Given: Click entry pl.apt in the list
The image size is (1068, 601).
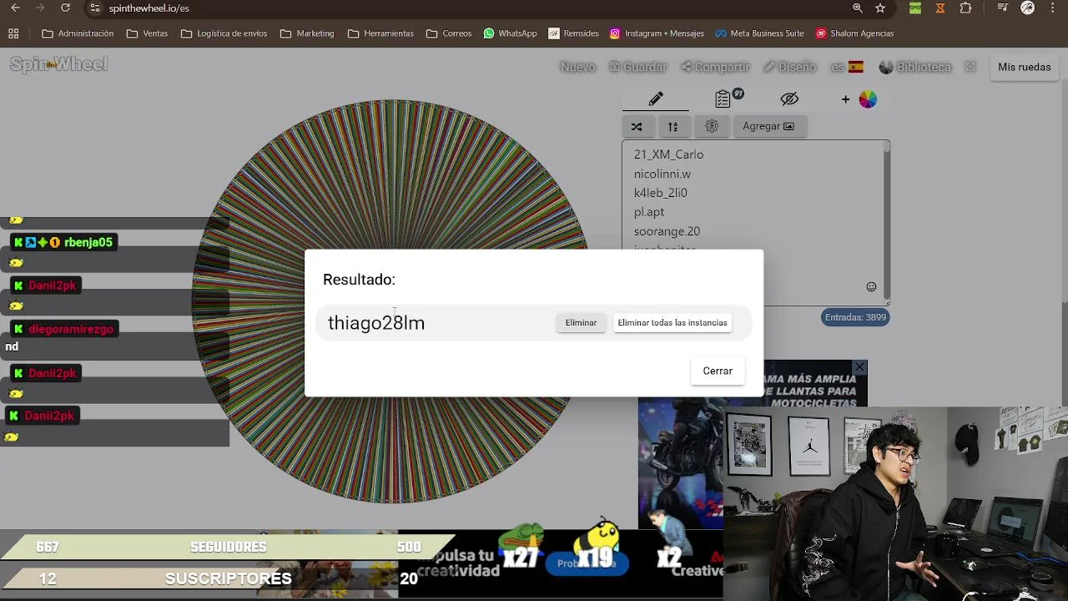Looking at the screenshot, I should coord(648,212).
